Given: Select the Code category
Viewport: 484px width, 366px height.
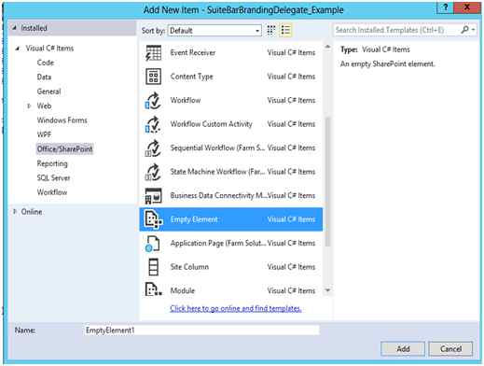Looking at the screenshot, I should [46, 63].
